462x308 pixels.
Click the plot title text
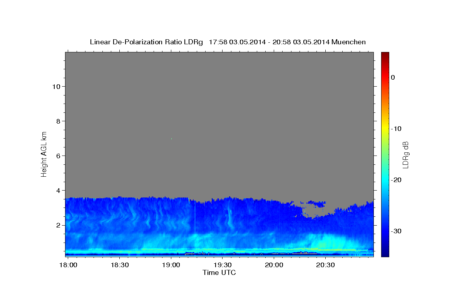coord(228,42)
